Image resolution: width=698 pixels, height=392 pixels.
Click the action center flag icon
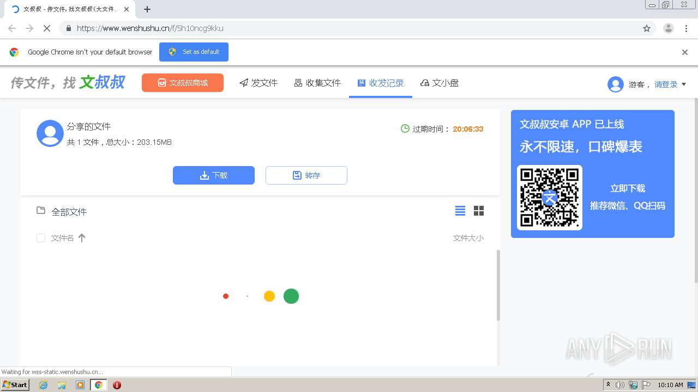646,385
